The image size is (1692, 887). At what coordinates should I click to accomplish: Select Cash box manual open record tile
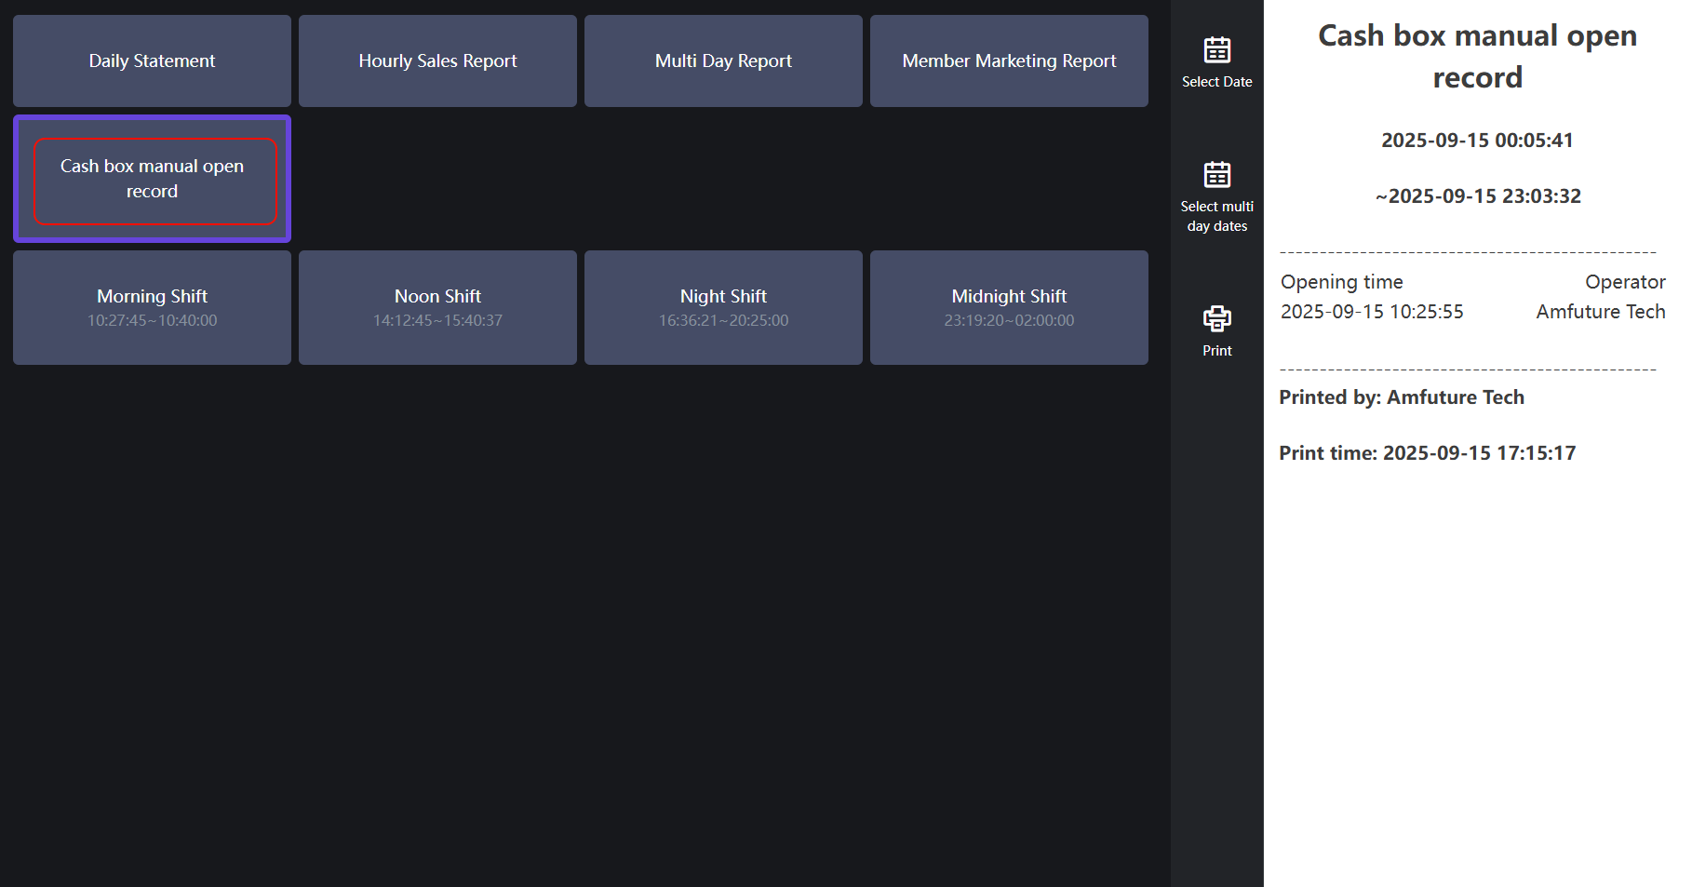coord(152,179)
